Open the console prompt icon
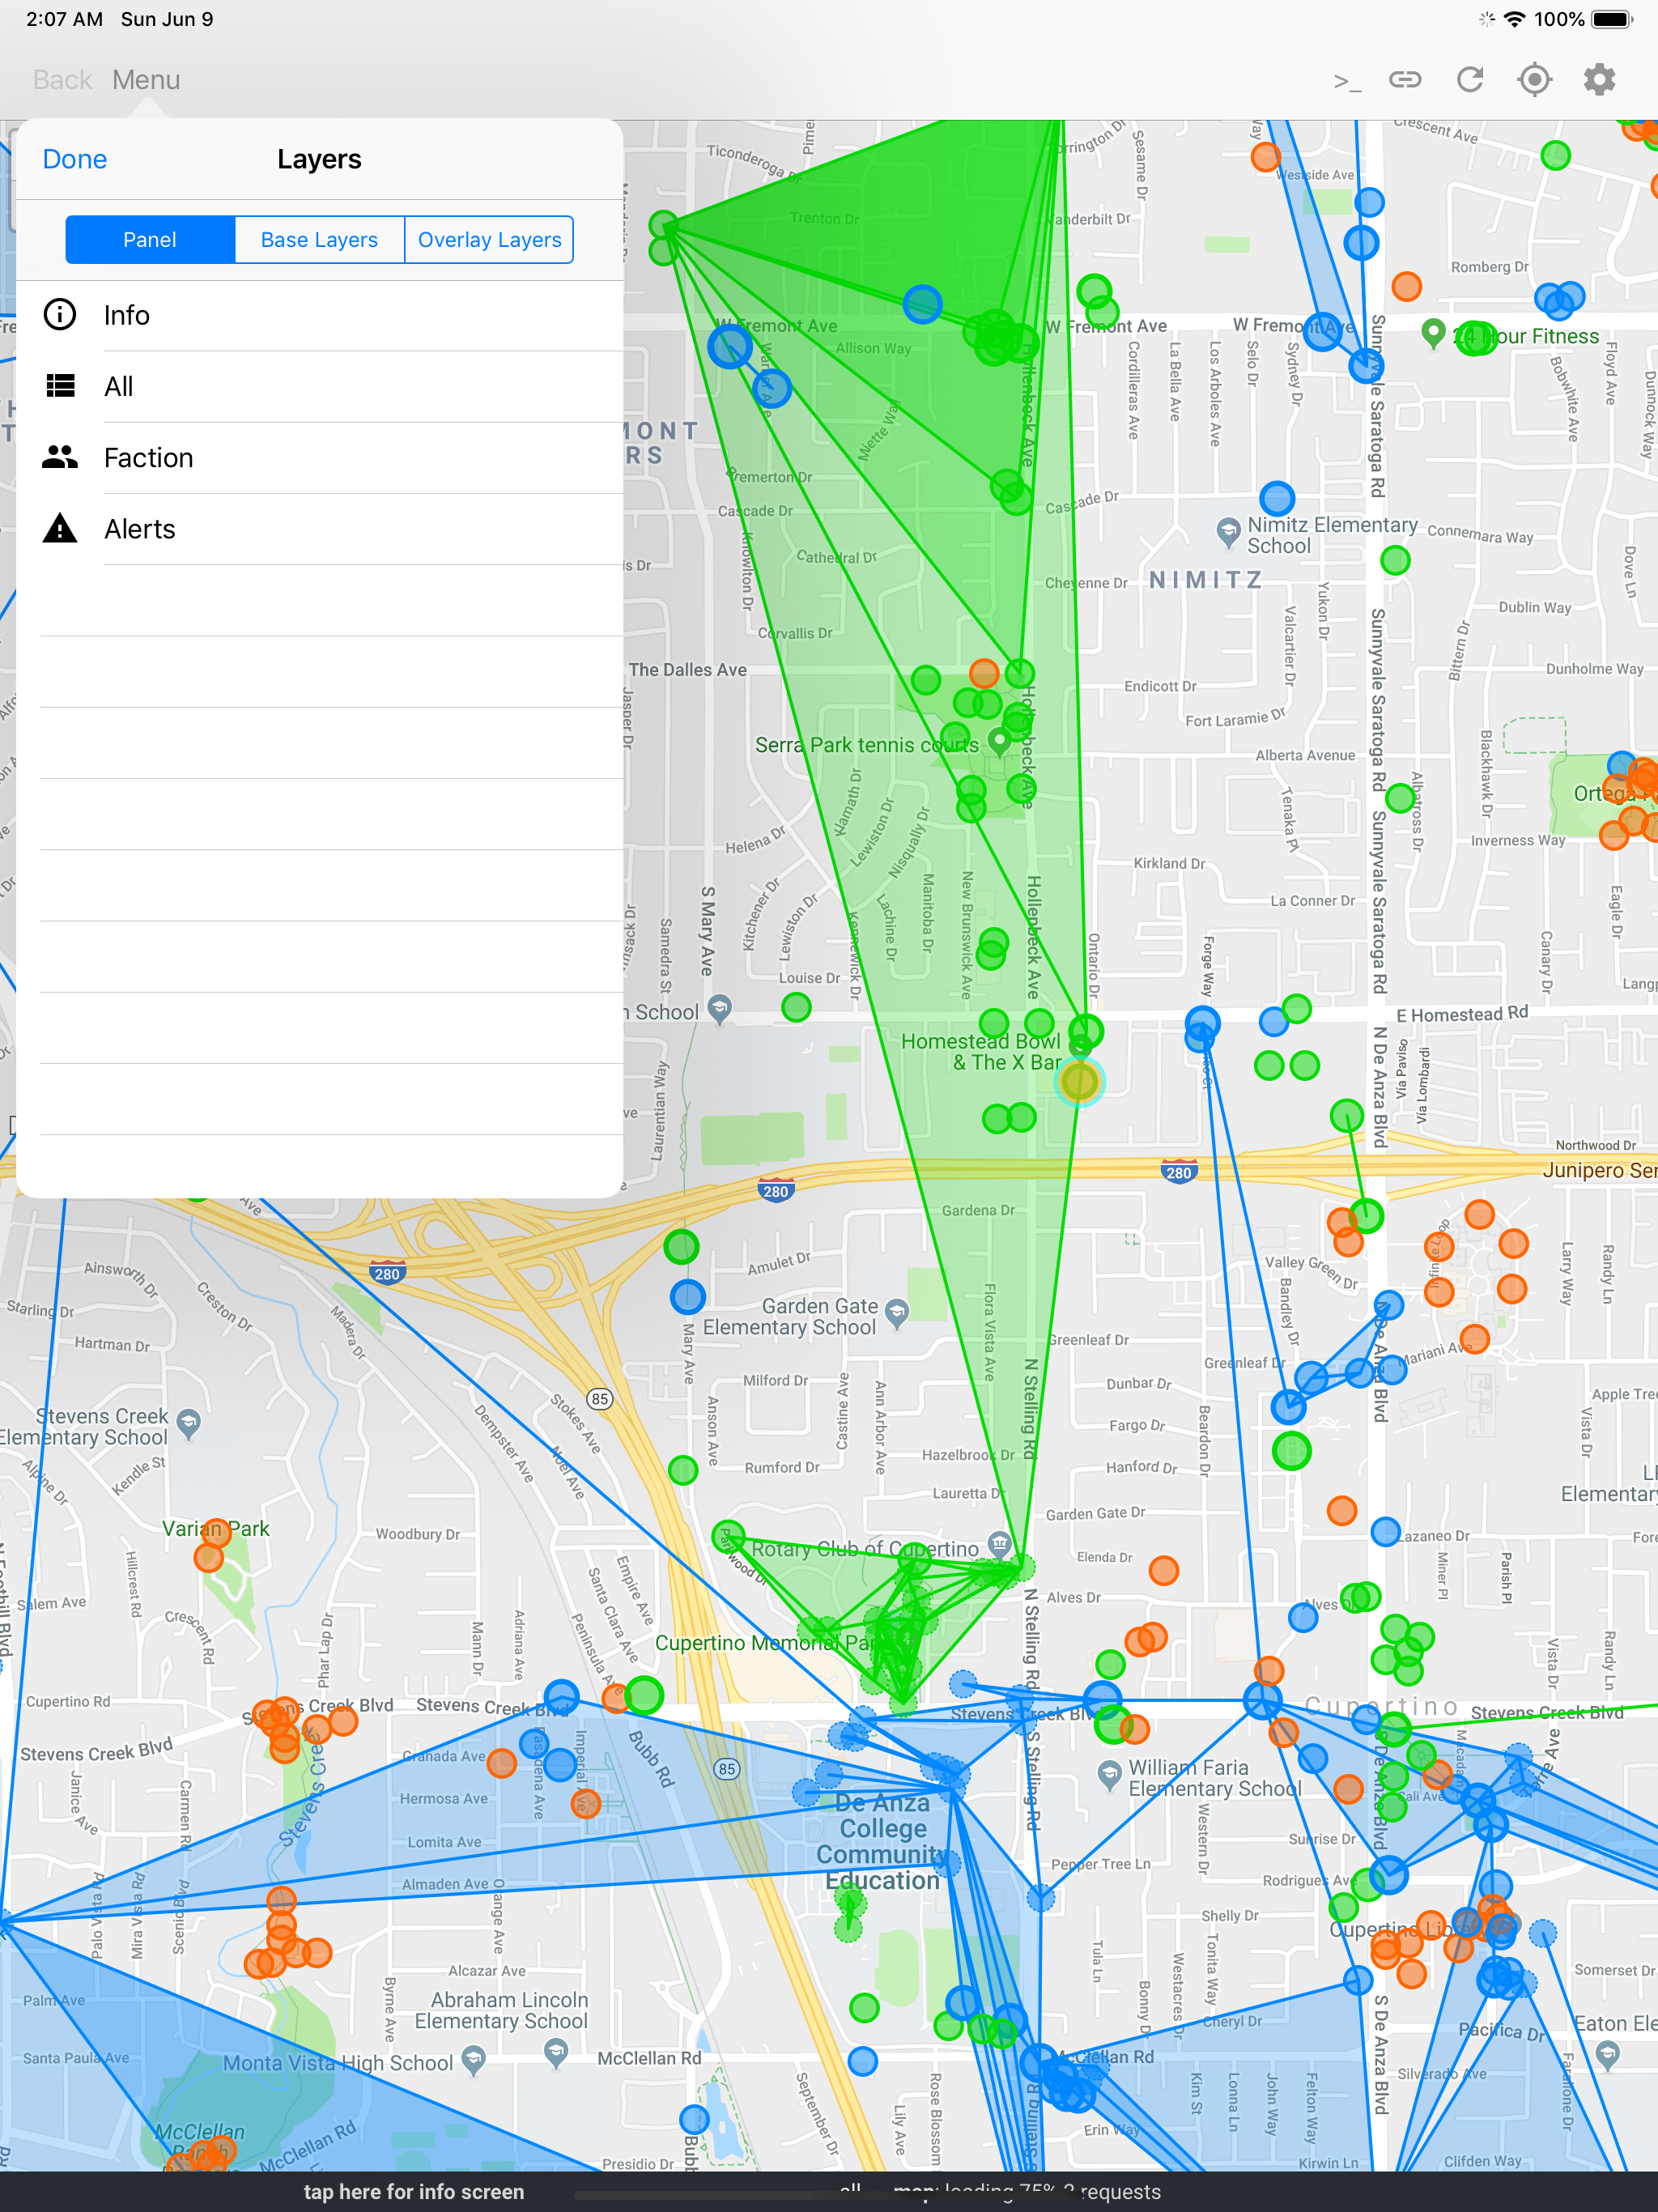The image size is (1658, 2212). tap(1346, 81)
